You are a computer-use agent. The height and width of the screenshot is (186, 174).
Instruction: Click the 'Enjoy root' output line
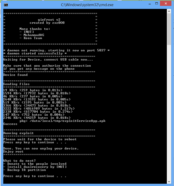(13, 152)
